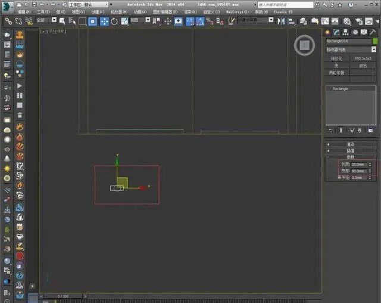
Task: Switch to the Create command panel tab
Action: 327,32
